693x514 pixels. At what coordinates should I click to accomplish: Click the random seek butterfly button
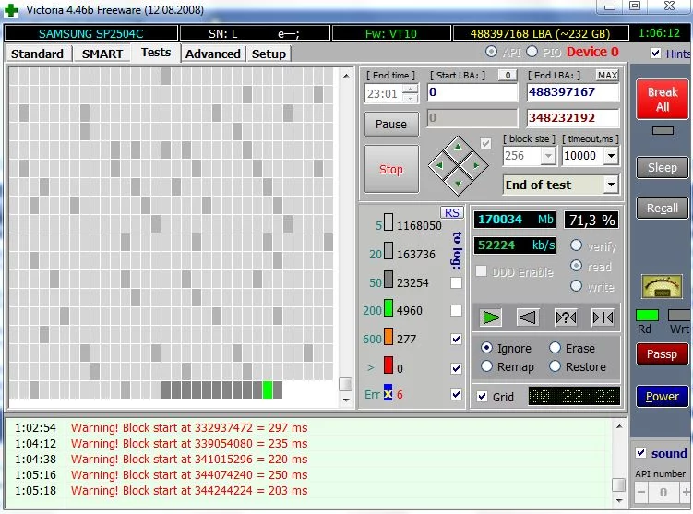566,317
